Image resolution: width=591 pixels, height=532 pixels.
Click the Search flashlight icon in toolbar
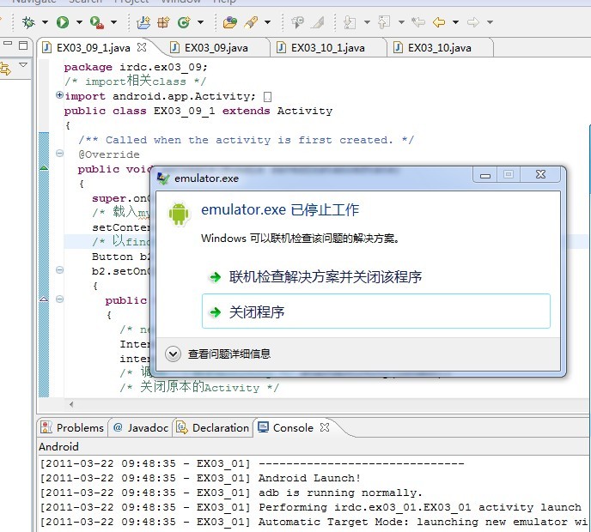252,22
